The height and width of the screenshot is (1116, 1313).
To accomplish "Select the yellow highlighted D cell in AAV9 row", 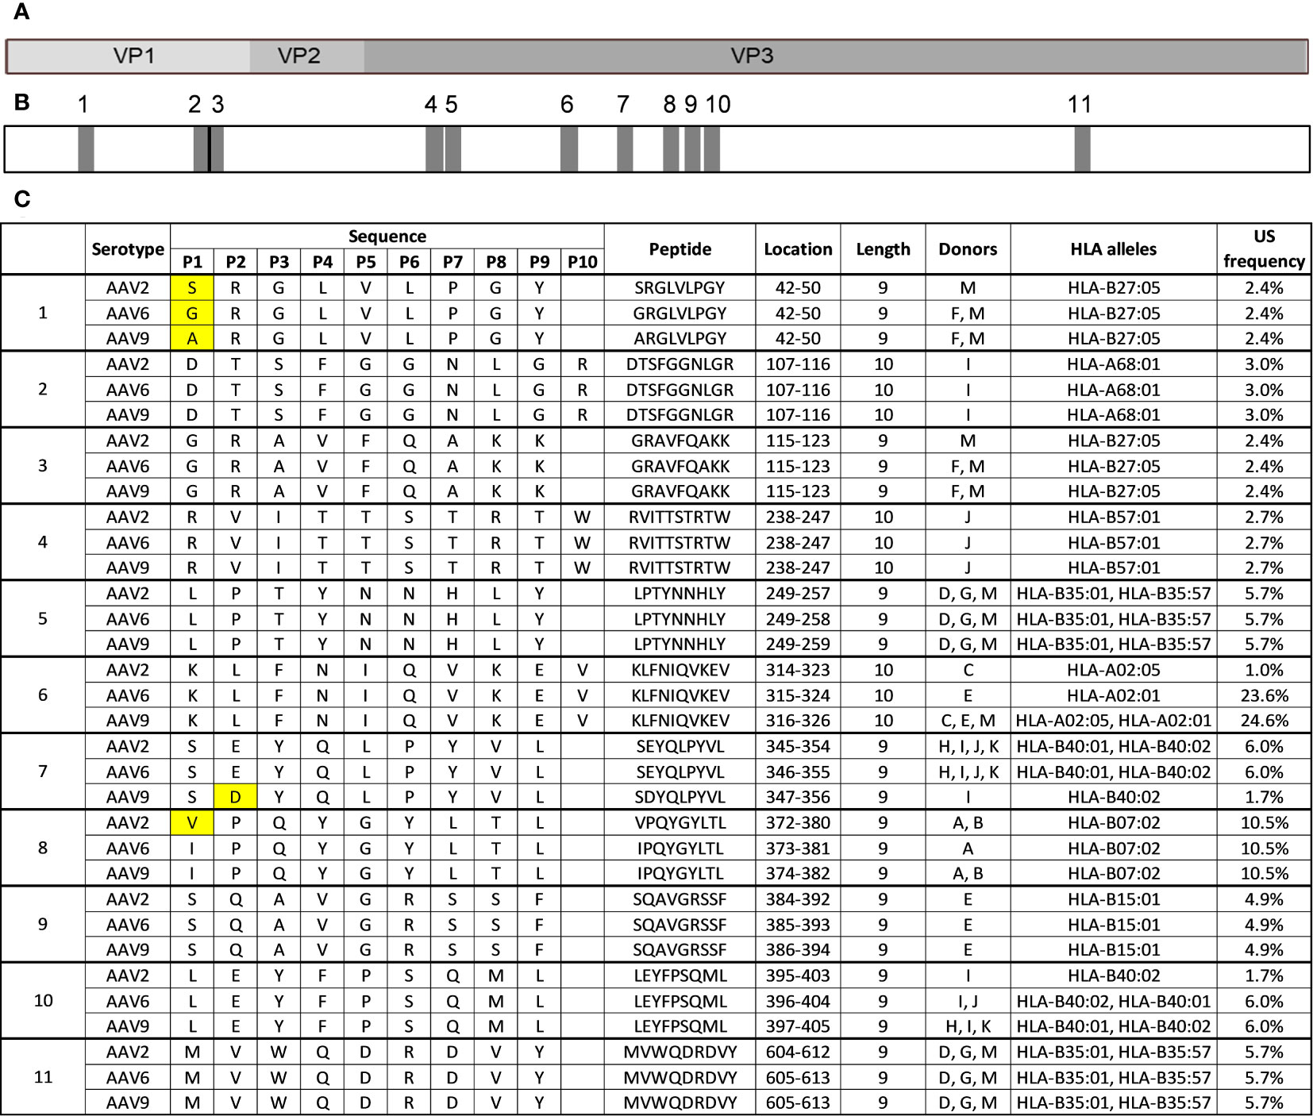I will (235, 797).
